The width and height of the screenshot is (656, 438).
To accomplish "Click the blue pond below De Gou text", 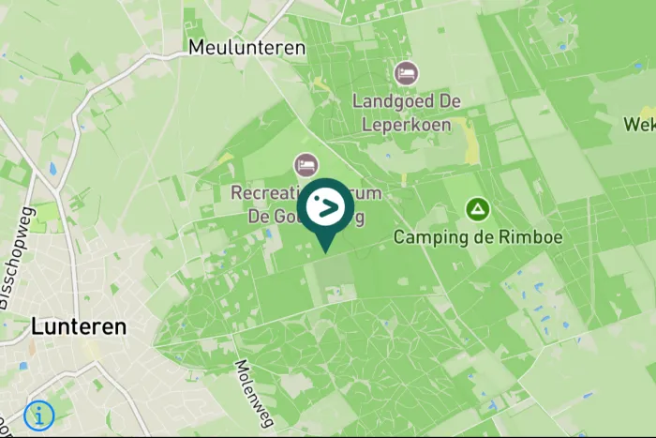I will [x=269, y=234].
